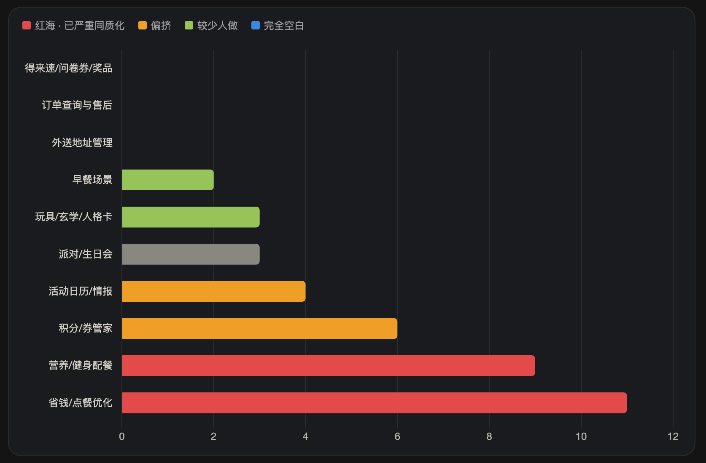Click the green bar for 早餐场景
Image resolution: width=706 pixels, height=463 pixels.
(168, 180)
